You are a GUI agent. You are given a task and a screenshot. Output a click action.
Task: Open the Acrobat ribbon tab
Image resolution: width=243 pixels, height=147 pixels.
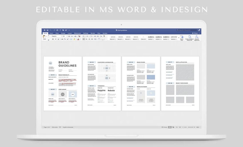point(105,33)
